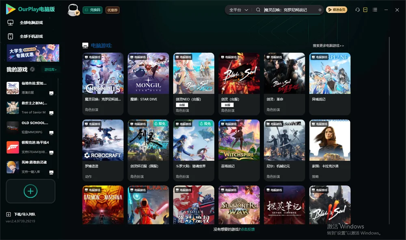Open the user avatar profile
The image size is (406, 240).
click(73, 10)
